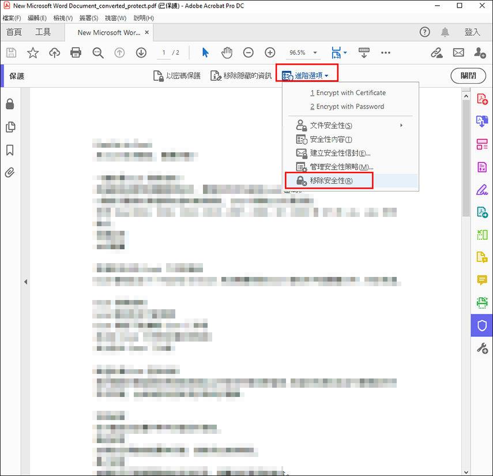493x476 pixels.
Task: Open the 檔案 menu
Action: point(12,18)
